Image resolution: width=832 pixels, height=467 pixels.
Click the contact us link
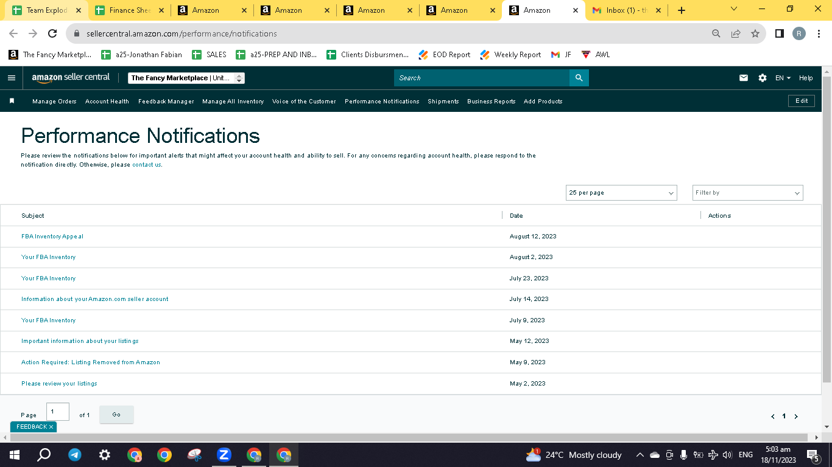click(147, 165)
